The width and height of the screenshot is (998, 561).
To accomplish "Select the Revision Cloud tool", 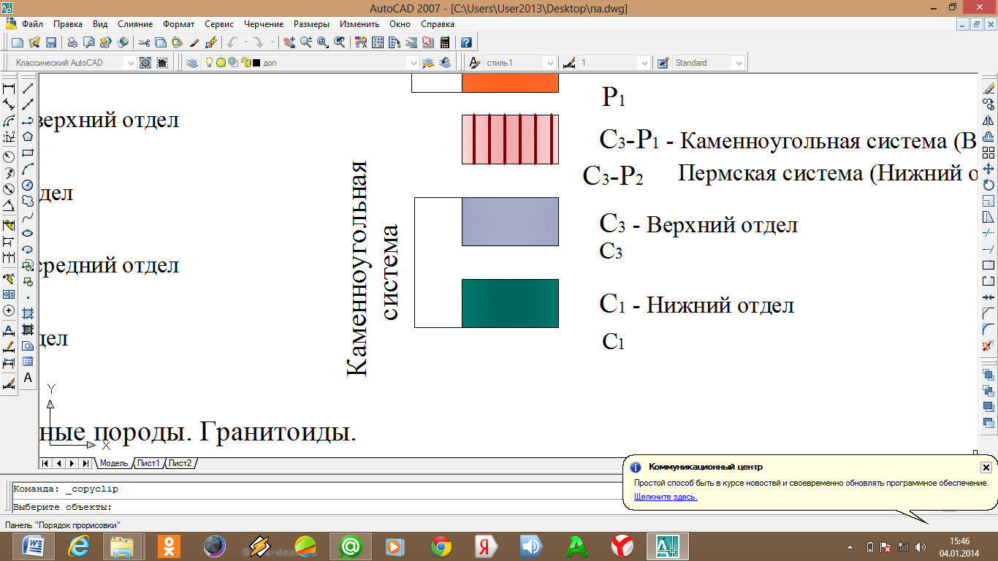I will point(28,201).
